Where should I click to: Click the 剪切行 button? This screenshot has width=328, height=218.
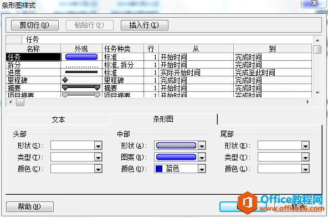tap(35, 25)
